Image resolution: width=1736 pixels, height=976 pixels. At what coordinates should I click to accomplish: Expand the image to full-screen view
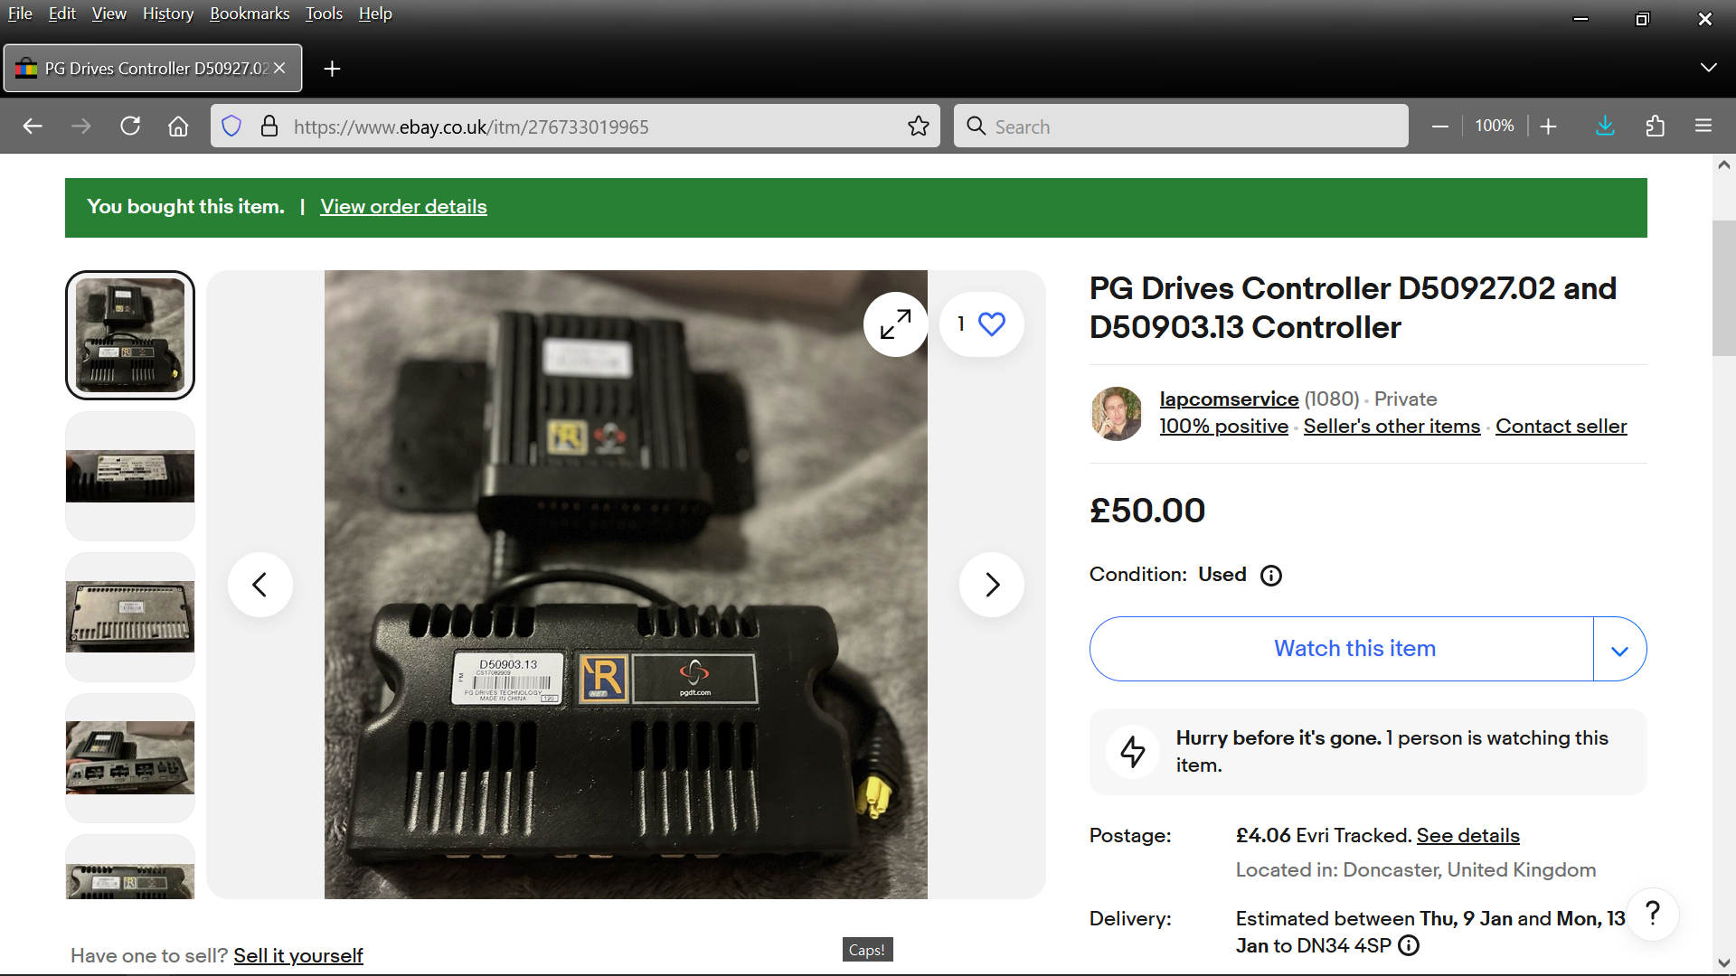tap(895, 324)
